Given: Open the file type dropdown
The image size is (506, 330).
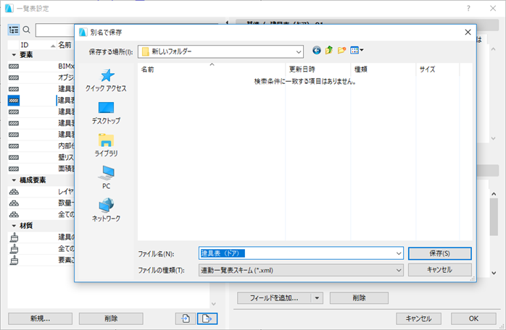Looking at the screenshot, I should point(399,270).
